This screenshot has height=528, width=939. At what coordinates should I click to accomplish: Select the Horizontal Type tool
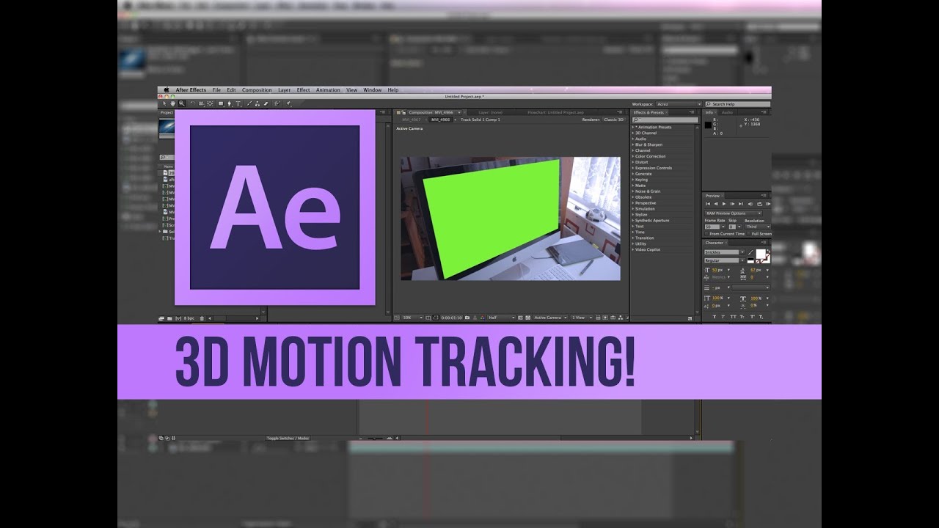pos(238,103)
